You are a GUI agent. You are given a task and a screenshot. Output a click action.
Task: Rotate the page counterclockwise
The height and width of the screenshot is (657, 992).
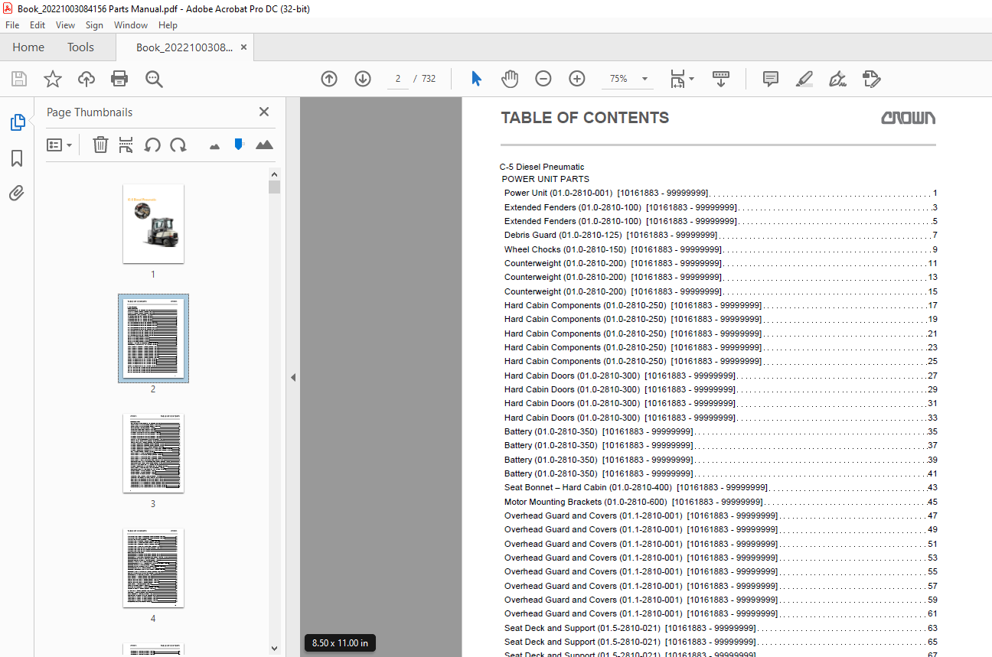[x=152, y=145]
